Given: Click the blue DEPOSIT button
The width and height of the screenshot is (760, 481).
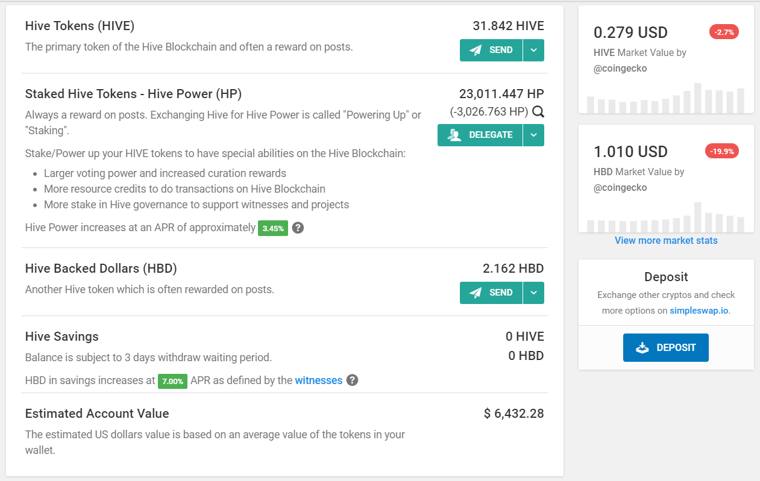Looking at the screenshot, I should [666, 348].
